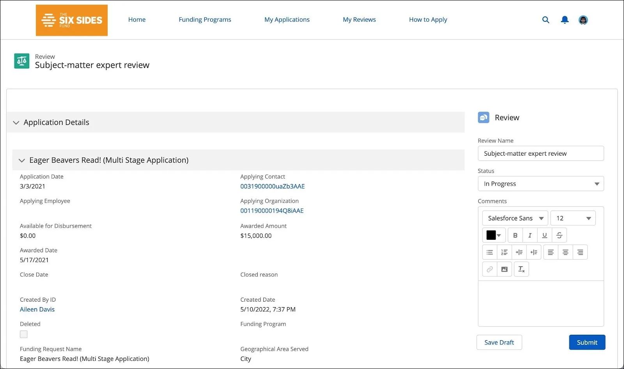Screen dimensions: 624x369
Task: Open the Aileen Davis creator link
Action: (37, 309)
